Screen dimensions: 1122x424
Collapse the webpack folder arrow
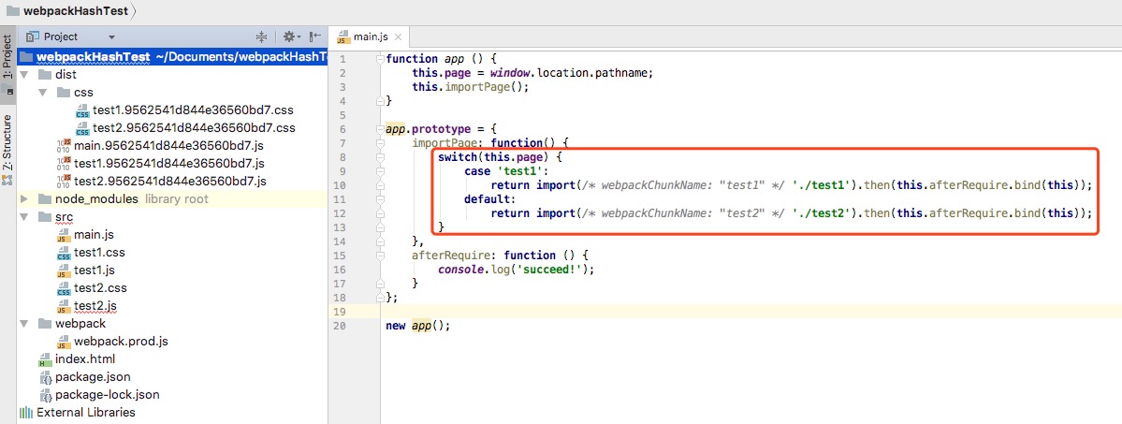tap(24, 324)
